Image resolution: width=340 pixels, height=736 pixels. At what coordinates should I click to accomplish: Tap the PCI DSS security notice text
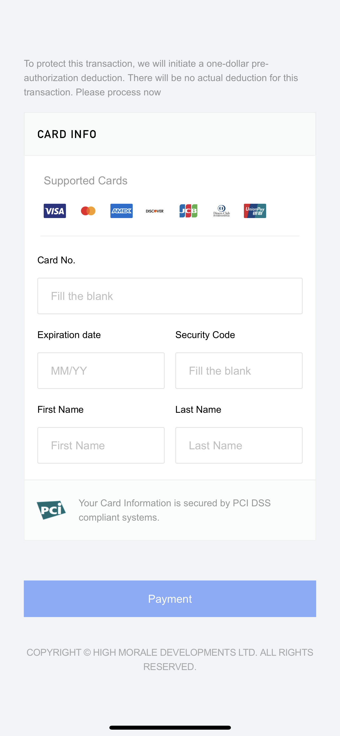[x=175, y=510]
